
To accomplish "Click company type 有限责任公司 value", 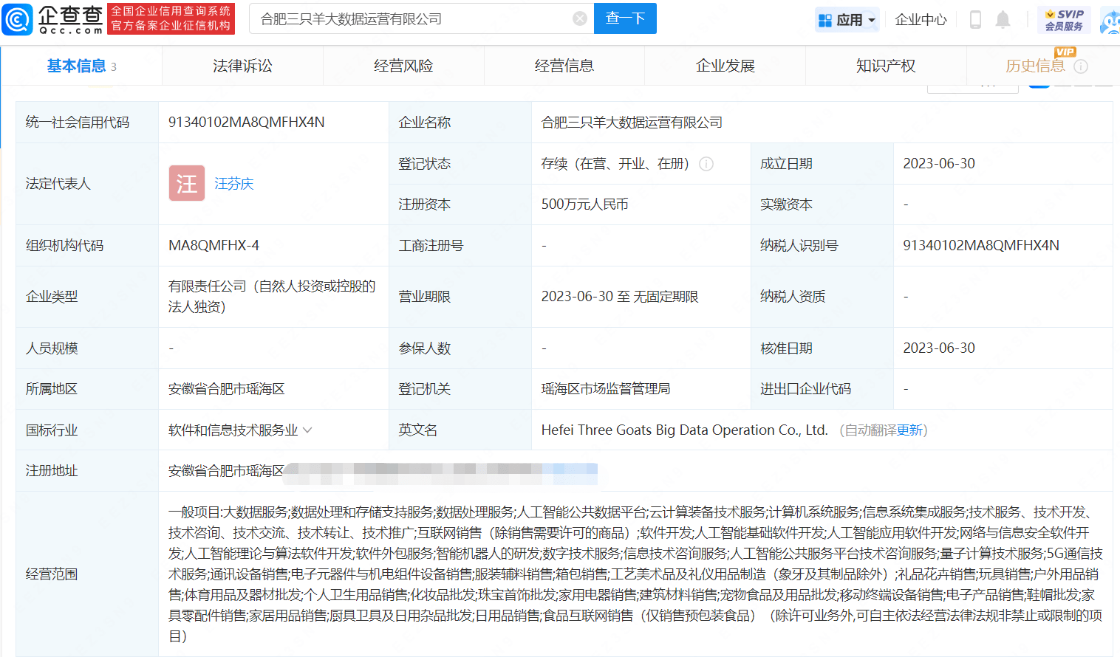I will click(x=272, y=297).
